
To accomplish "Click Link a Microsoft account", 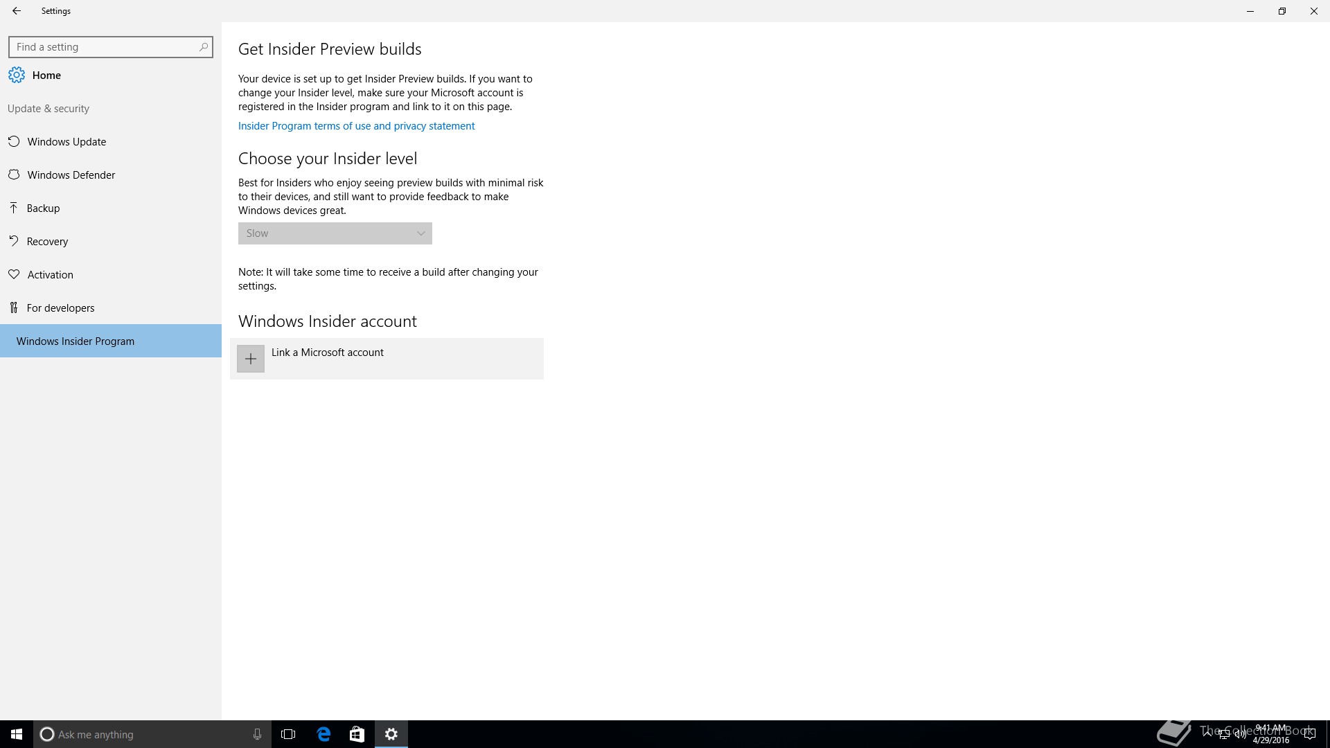I will (387, 359).
